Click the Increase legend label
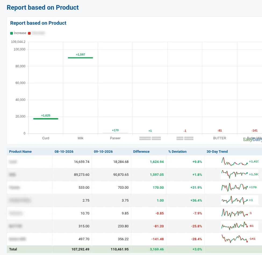 point(20,33)
